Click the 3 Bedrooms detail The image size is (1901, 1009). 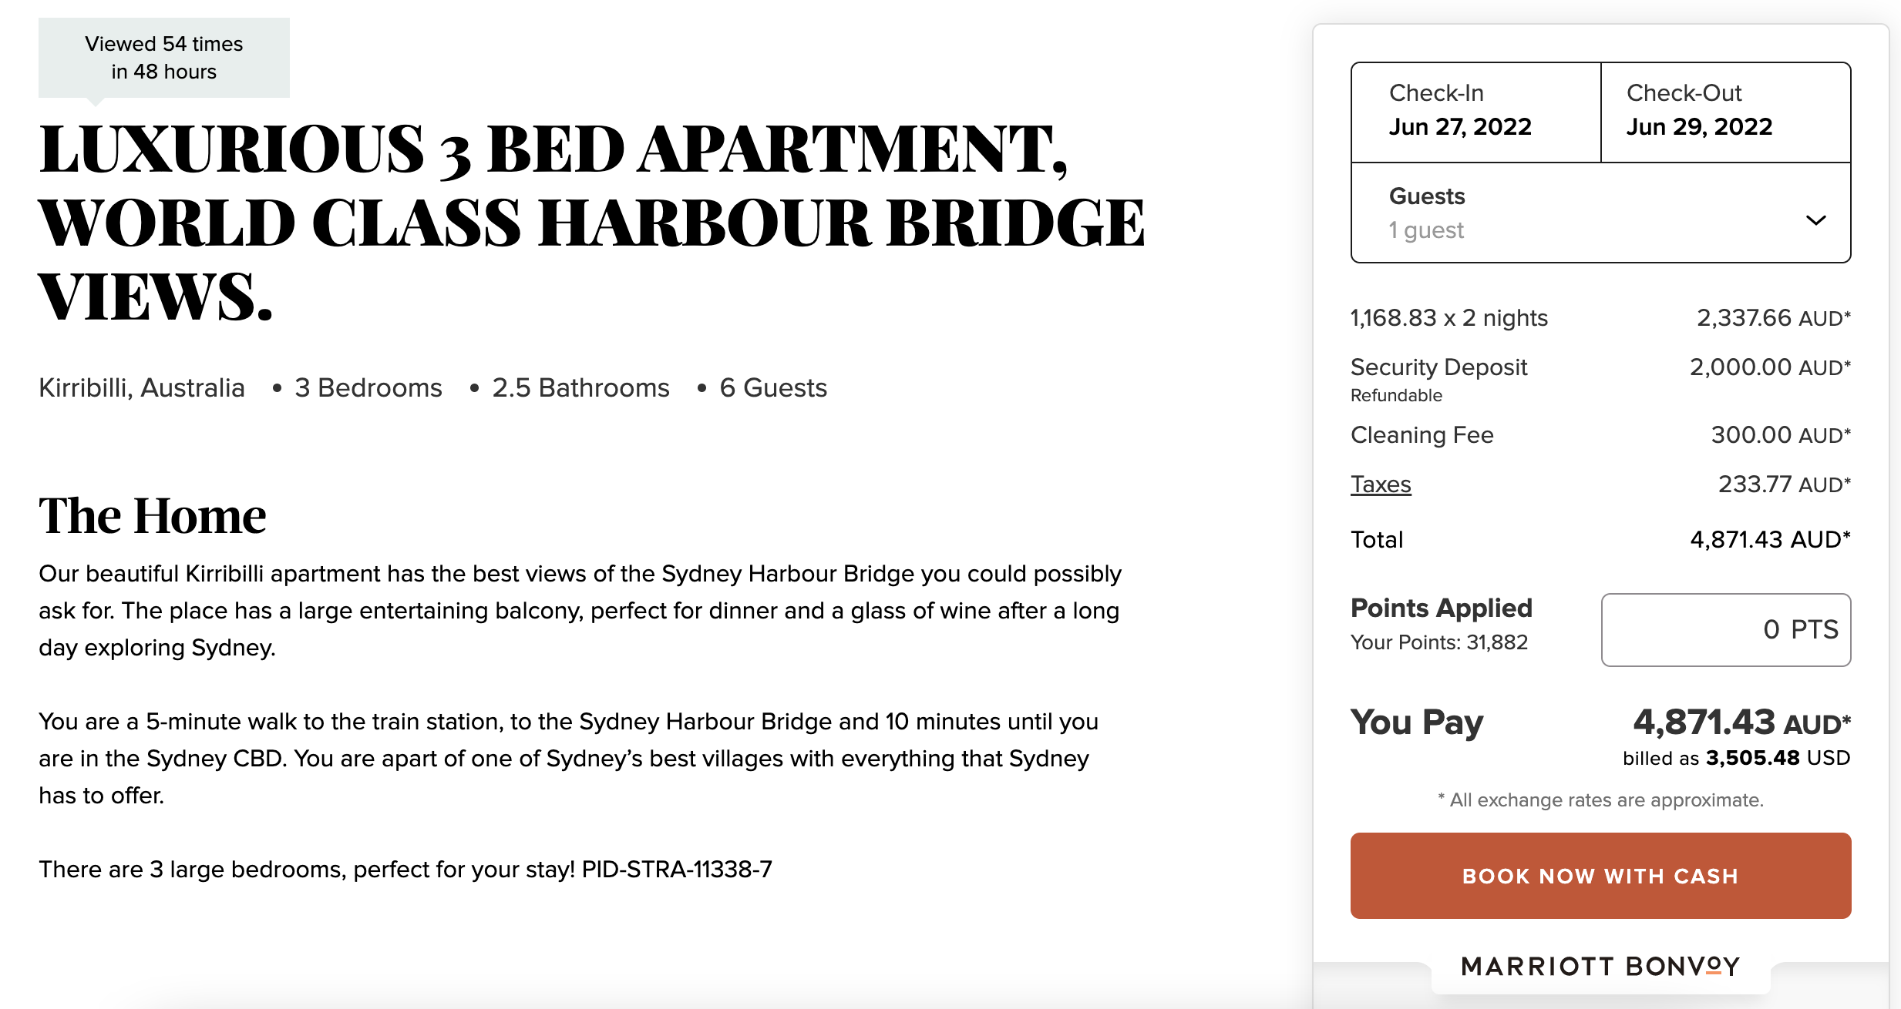[x=368, y=387]
